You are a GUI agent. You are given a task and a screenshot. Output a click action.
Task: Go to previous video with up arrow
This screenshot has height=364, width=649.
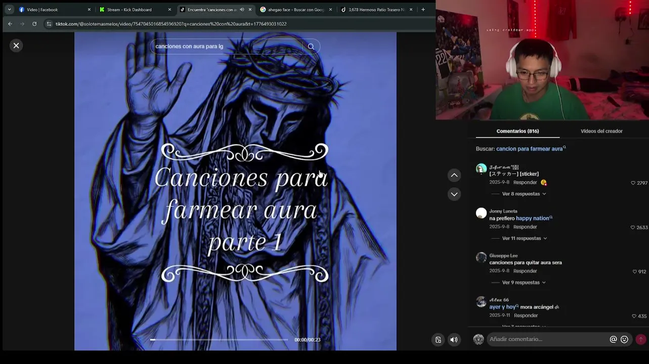coord(454,175)
